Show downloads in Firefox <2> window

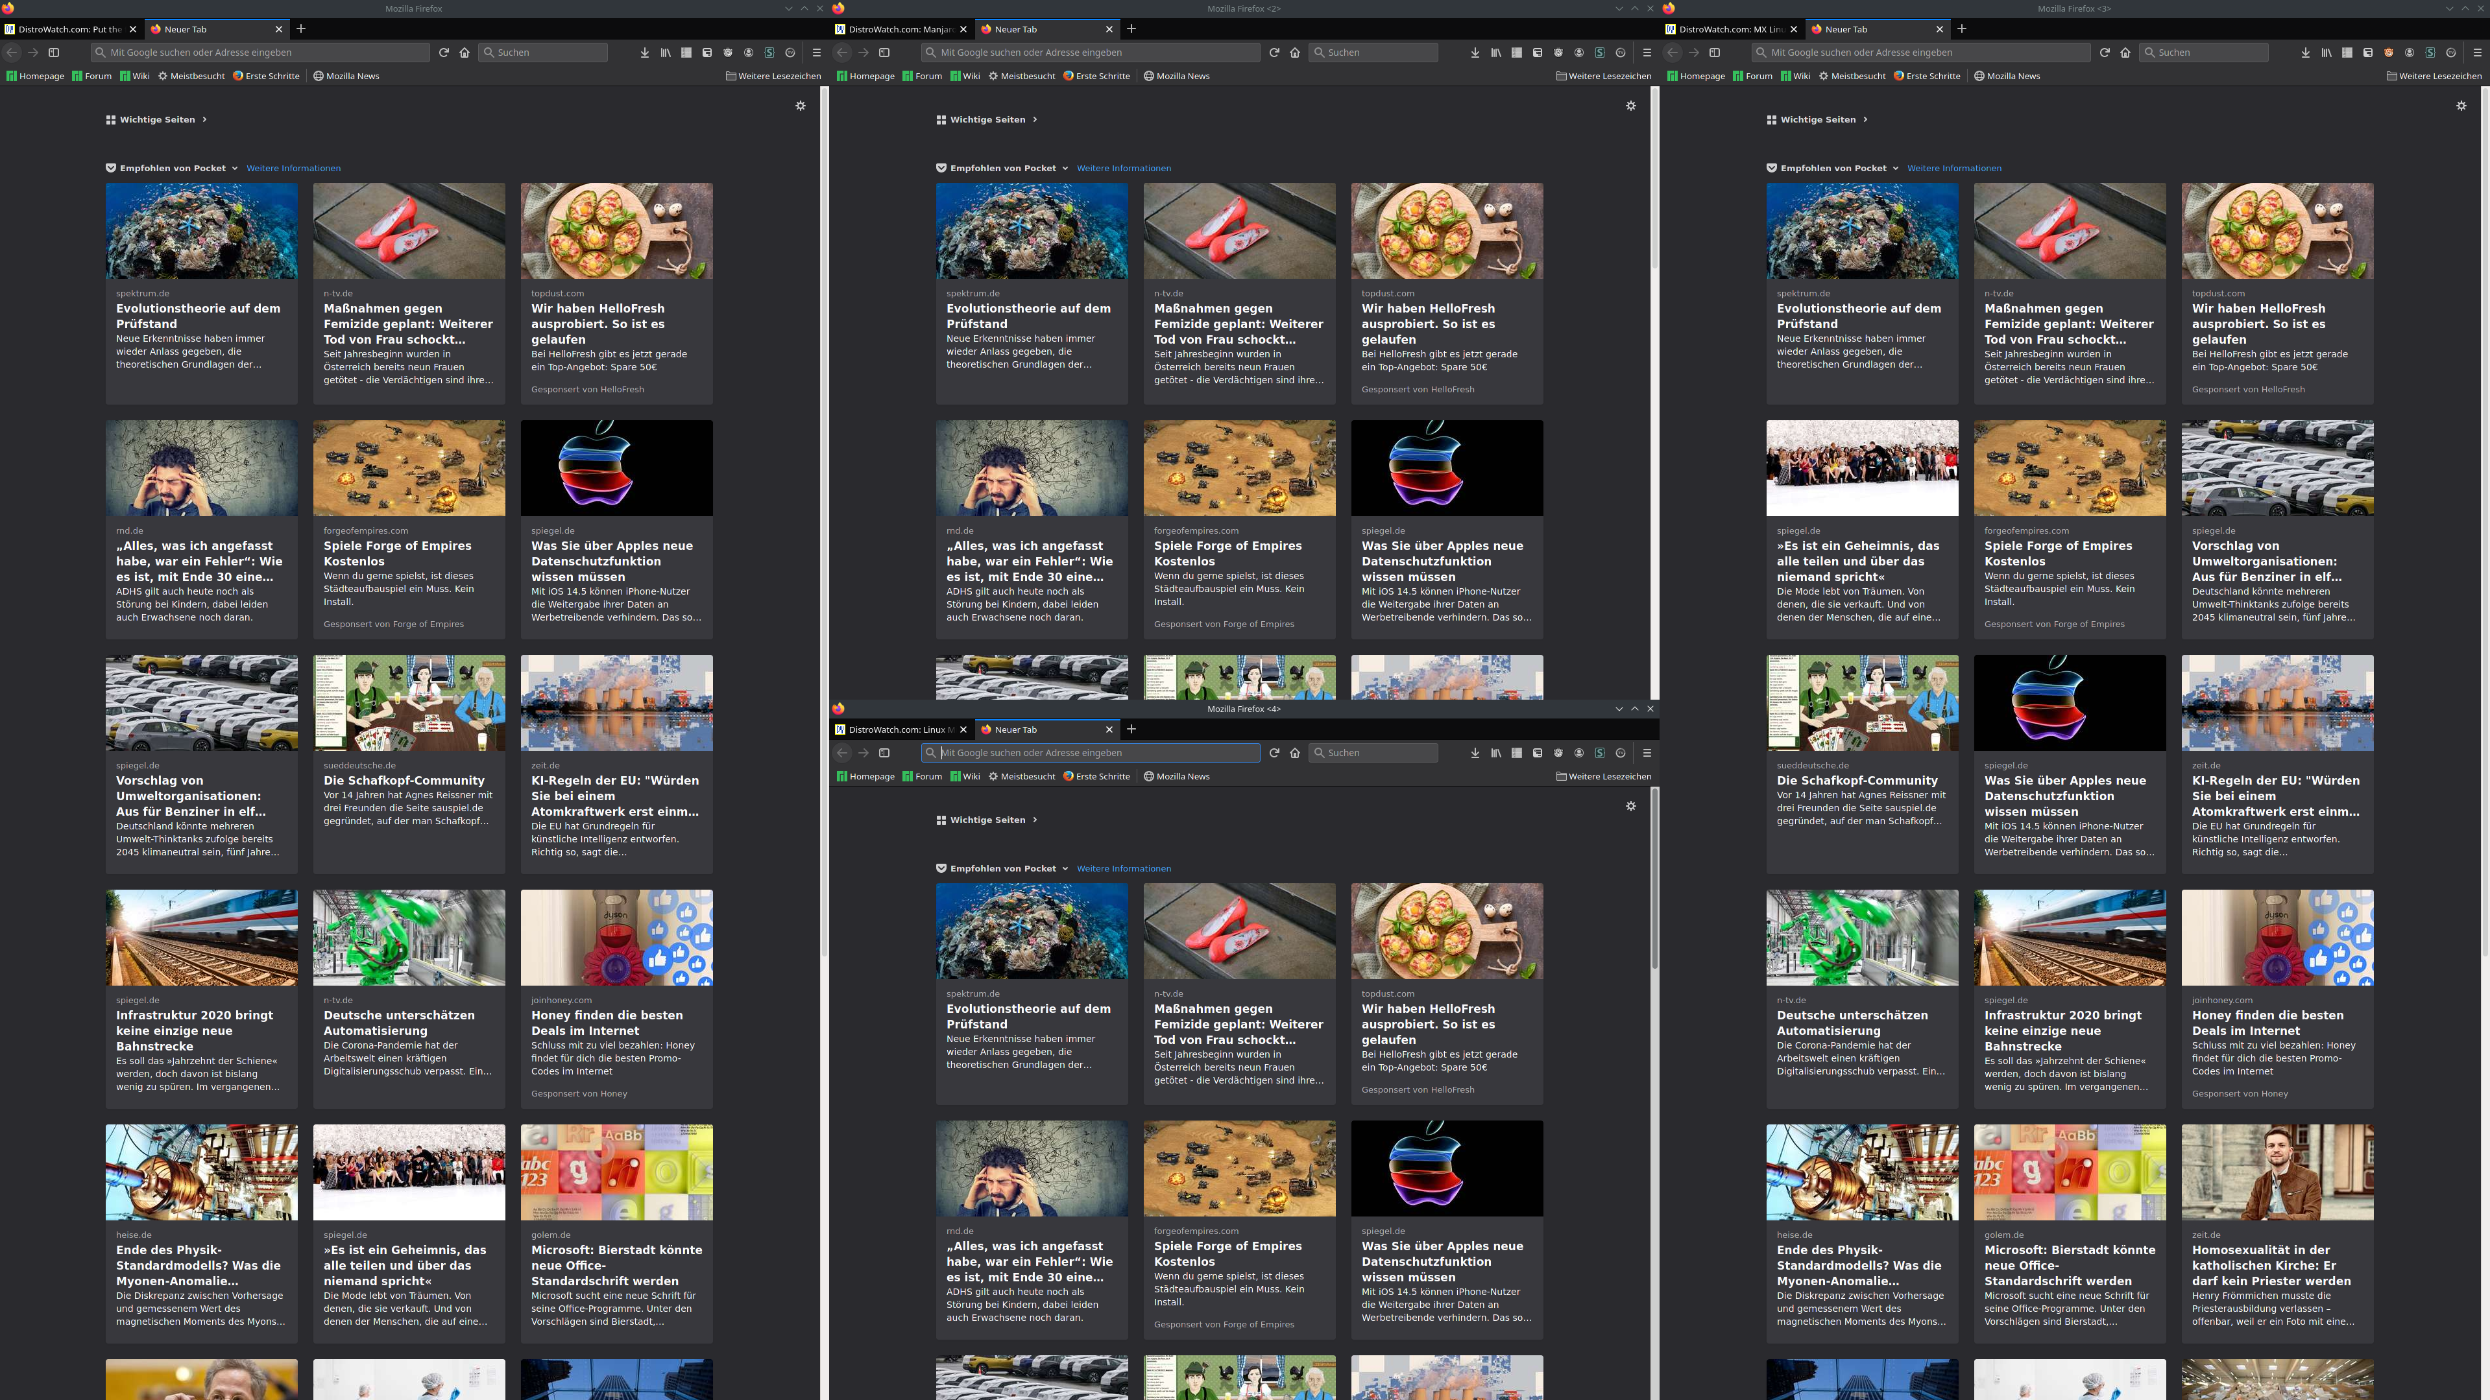(1475, 52)
